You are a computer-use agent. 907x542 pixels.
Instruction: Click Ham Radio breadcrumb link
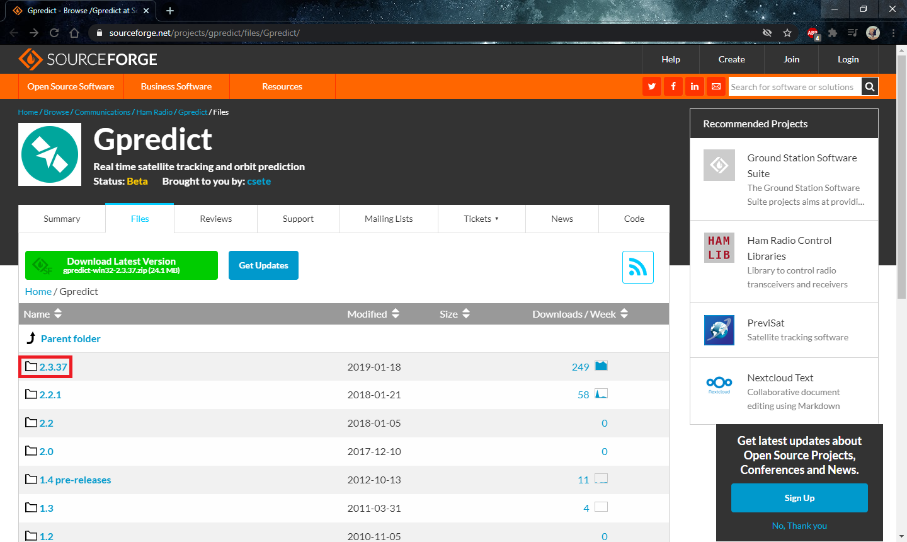(x=154, y=112)
